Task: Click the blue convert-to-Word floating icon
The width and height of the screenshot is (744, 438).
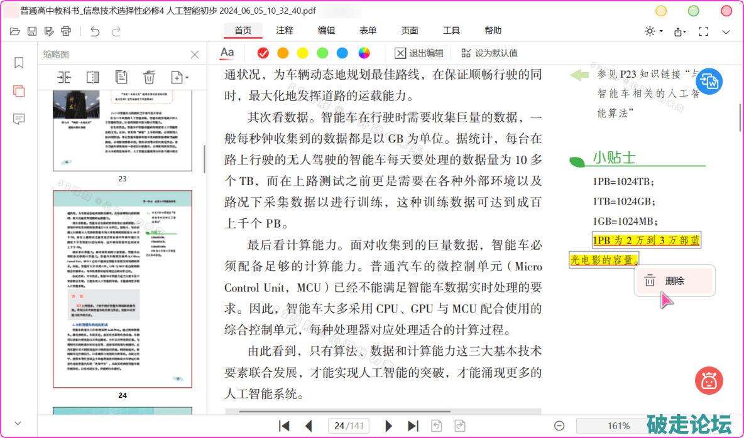Action: [x=709, y=81]
